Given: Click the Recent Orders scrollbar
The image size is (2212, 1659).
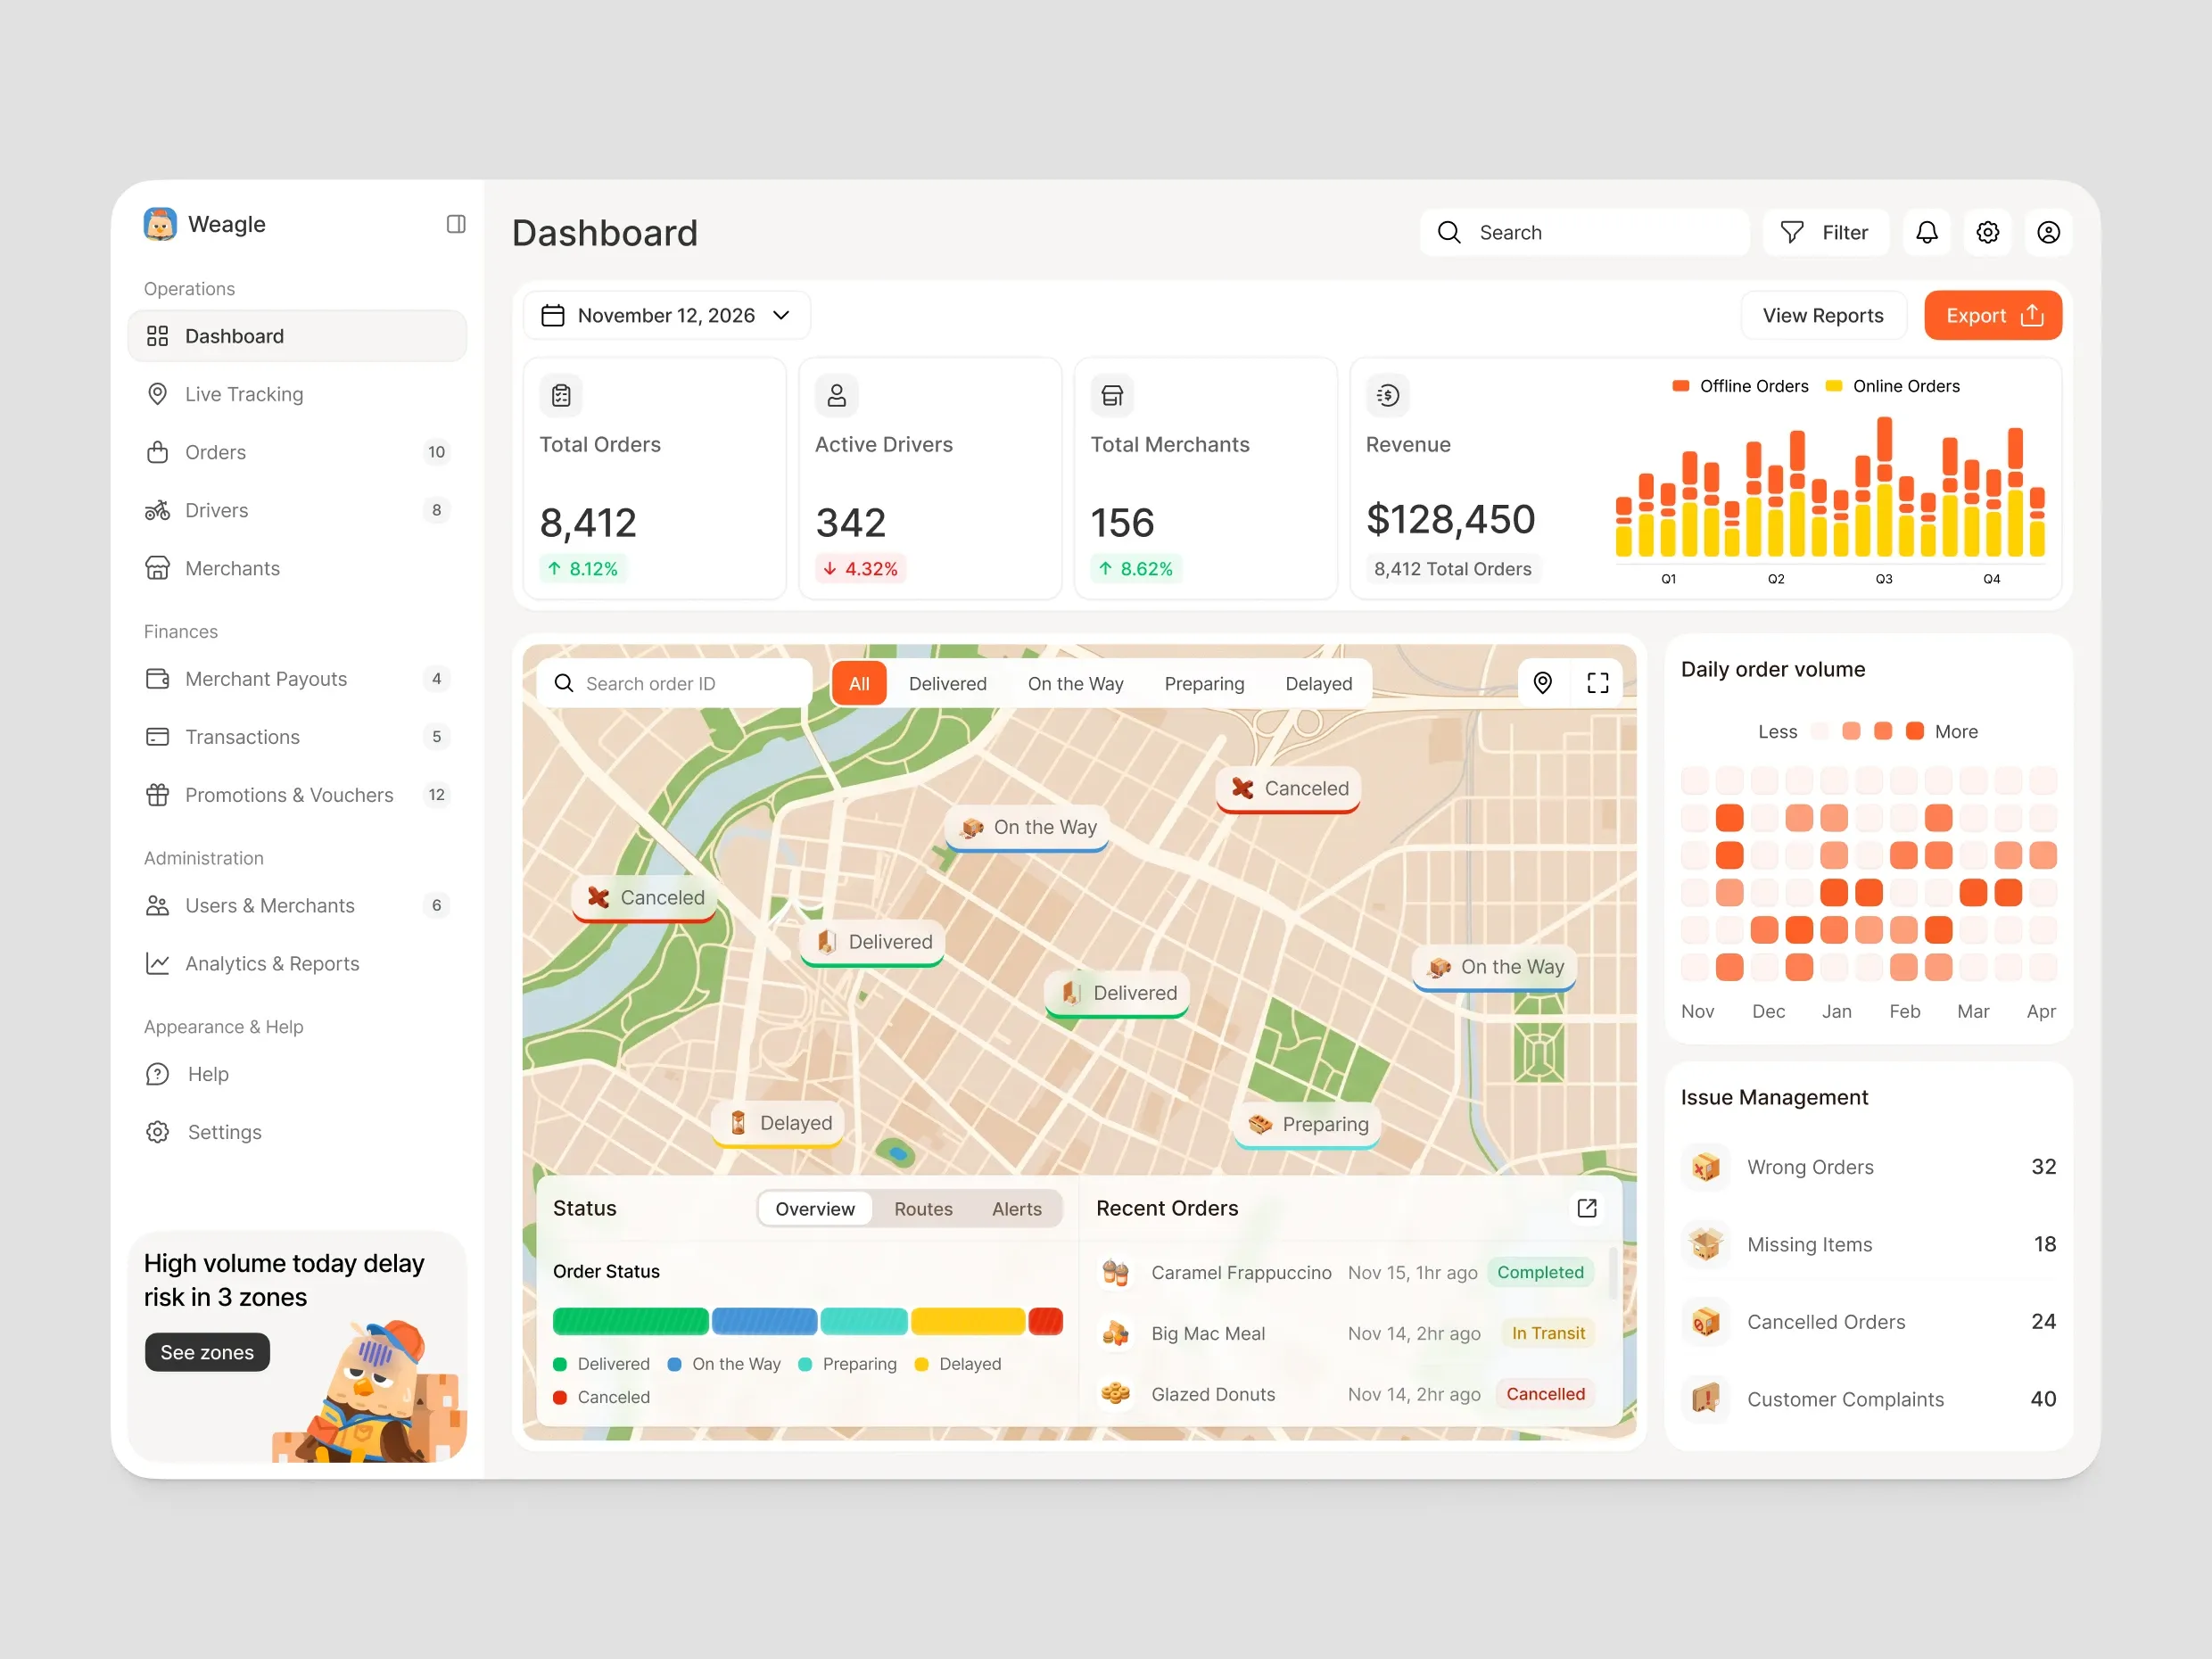Looking at the screenshot, I should click(x=1613, y=1275).
